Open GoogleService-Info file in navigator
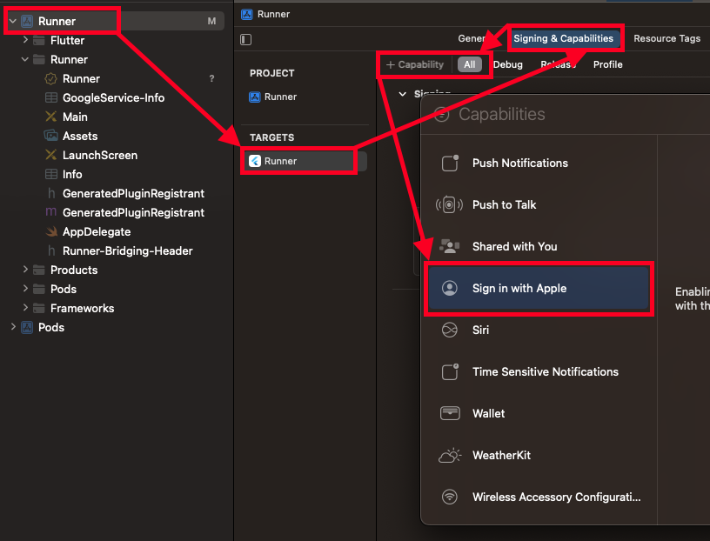This screenshot has height=541, width=710. 113,97
